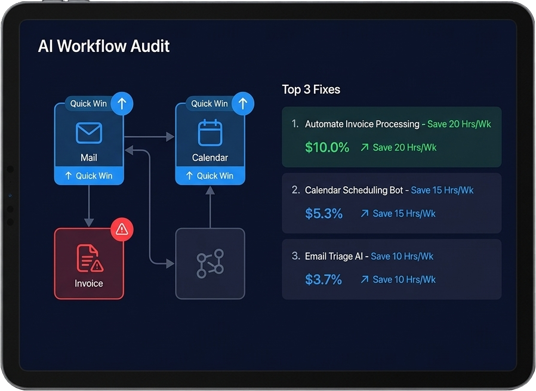Click the Calendar icon in workflow
Viewport: 536px width, 391px height.
pos(210,133)
